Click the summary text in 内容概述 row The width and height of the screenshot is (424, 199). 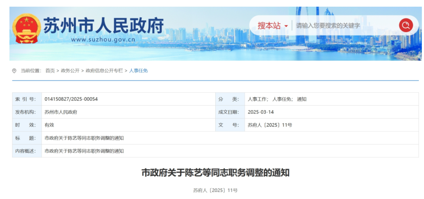[84, 151]
